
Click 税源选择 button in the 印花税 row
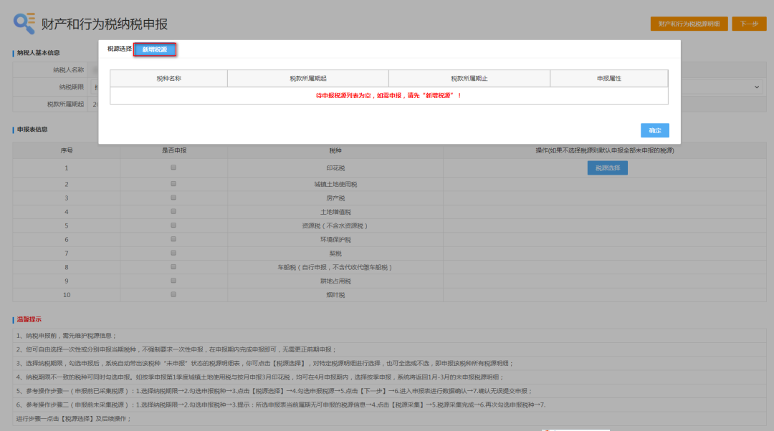[608, 168]
